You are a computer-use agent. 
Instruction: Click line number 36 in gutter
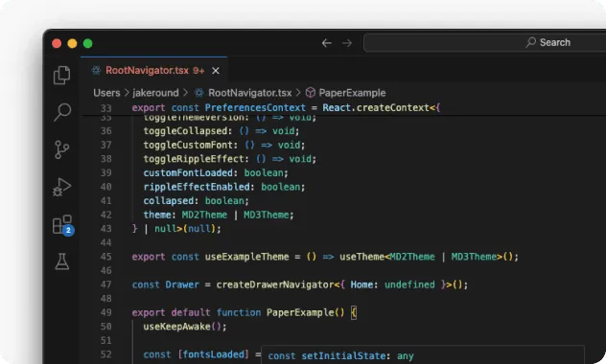(x=105, y=131)
